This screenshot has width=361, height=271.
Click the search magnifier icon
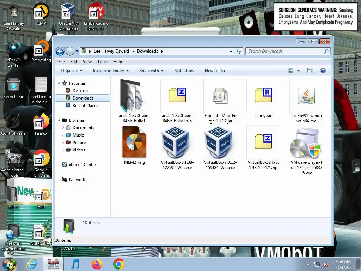[x=326, y=51]
